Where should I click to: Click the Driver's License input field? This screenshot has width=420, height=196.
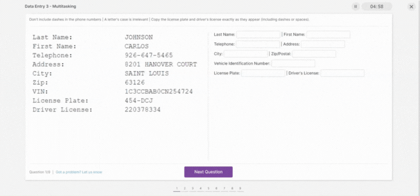coord(342,73)
